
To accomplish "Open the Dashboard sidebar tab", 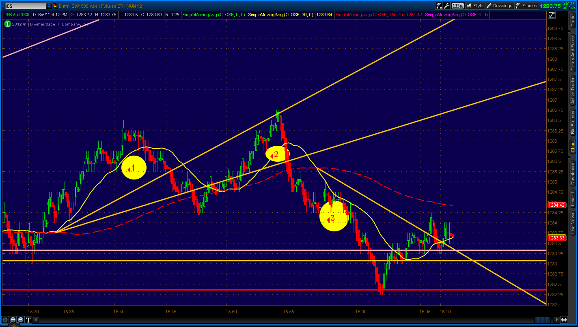I will (573, 173).
